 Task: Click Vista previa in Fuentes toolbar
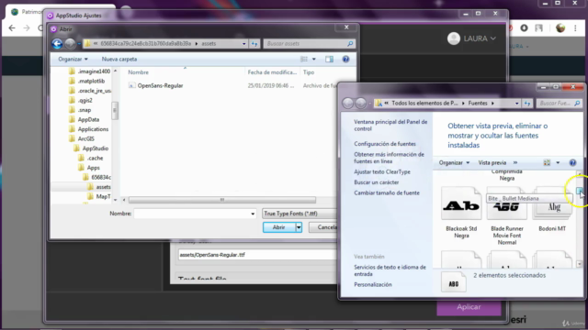[492, 163]
